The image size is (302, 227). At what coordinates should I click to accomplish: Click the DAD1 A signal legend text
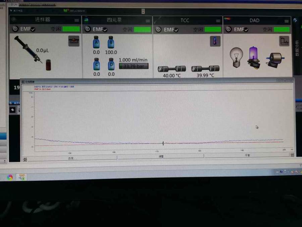click(54, 87)
